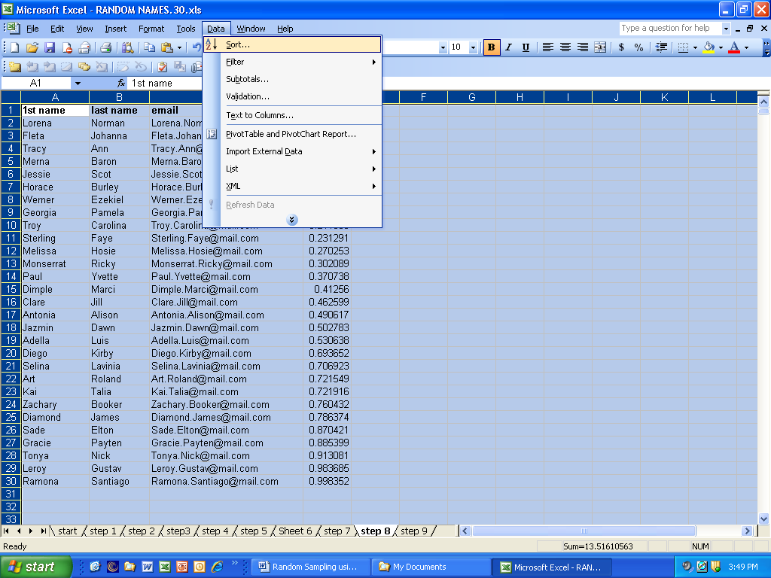Center-align text using the Center icon

click(x=565, y=47)
